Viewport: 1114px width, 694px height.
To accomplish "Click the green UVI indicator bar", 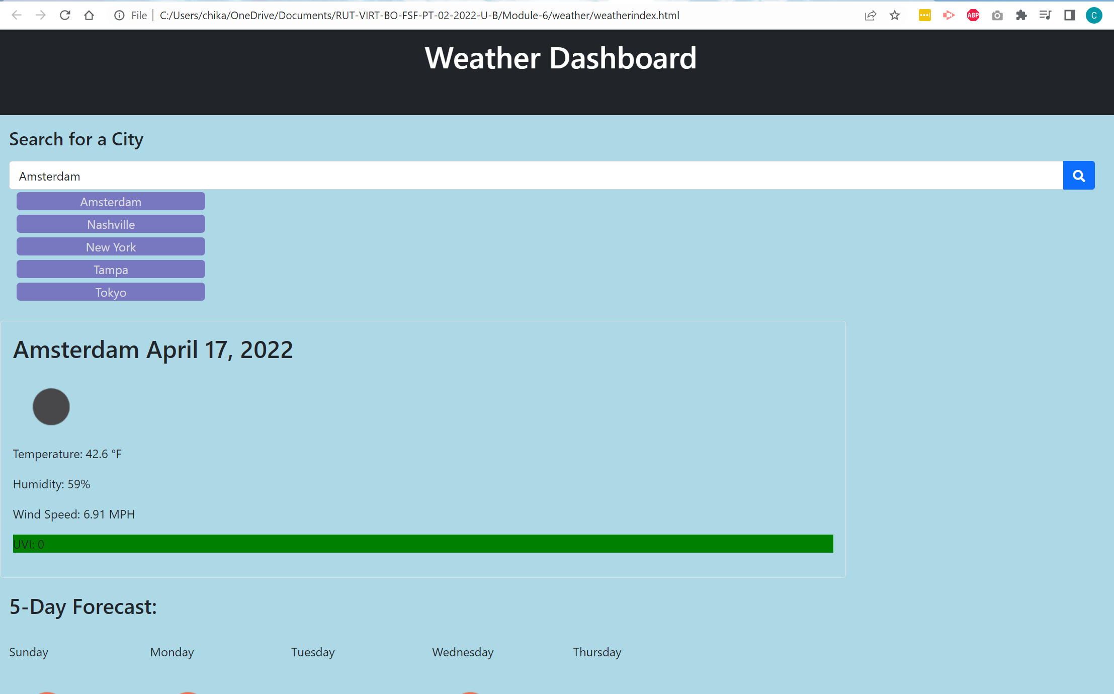I will pyautogui.click(x=422, y=544).
